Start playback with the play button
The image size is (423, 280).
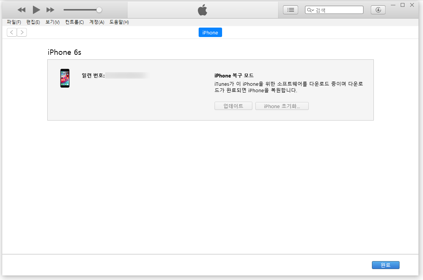[36, 10]
